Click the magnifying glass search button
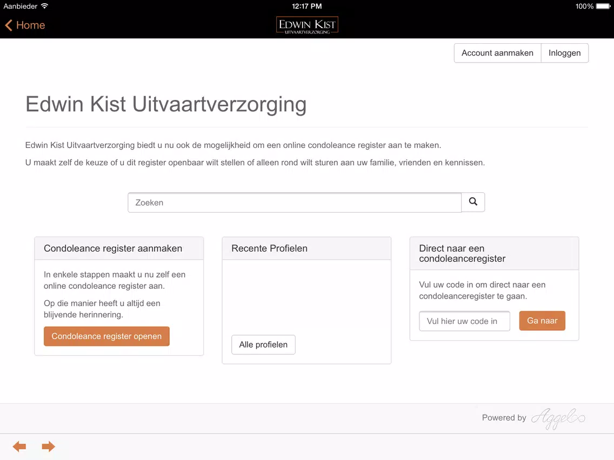 pos(473,202)
